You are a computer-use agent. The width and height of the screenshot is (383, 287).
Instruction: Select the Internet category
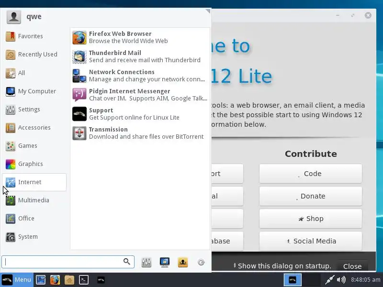[x=34, y=182]
